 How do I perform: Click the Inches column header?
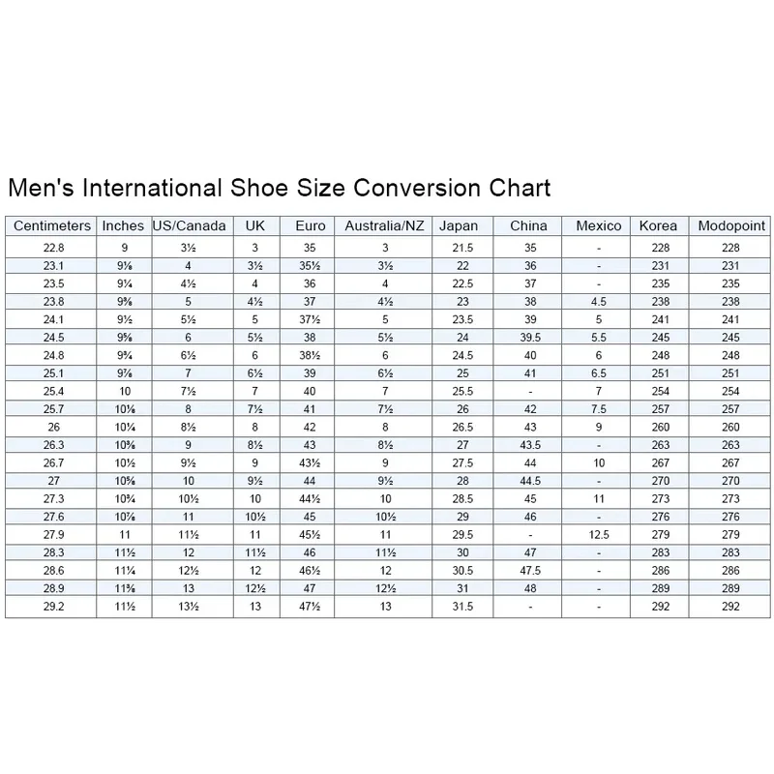tap(123, 226)
